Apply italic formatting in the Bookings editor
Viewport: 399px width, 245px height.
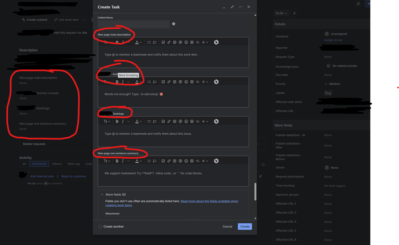coord(123,121)
